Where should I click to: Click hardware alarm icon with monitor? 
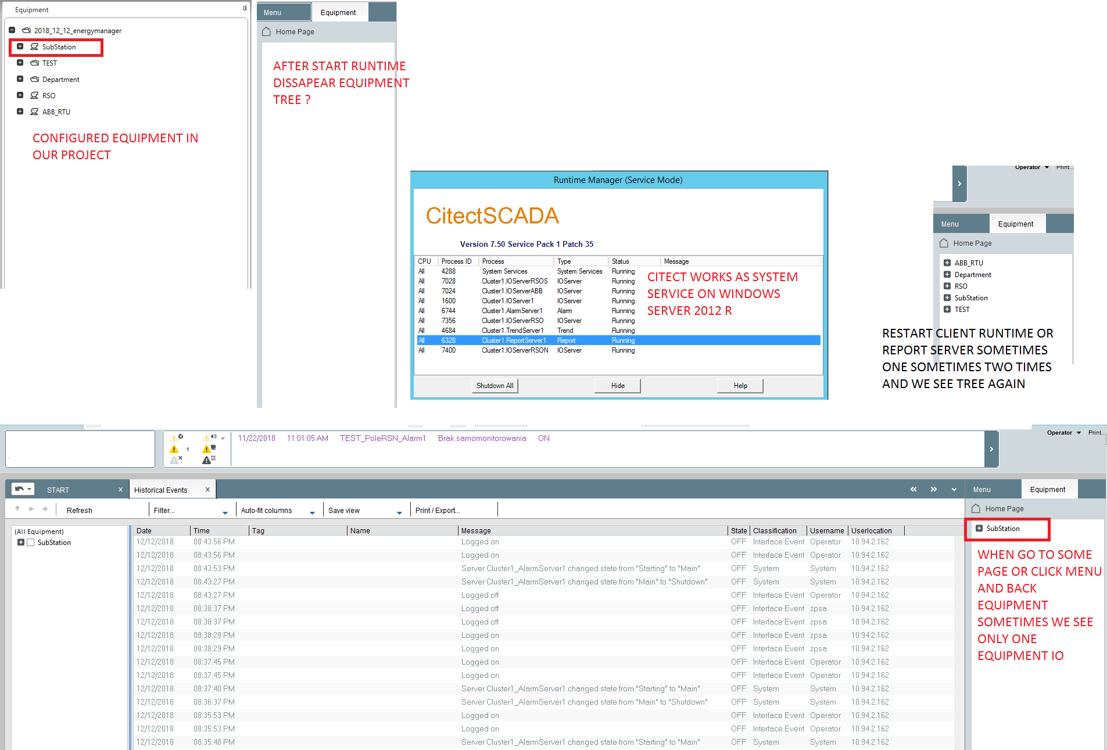tap(209, 448)
